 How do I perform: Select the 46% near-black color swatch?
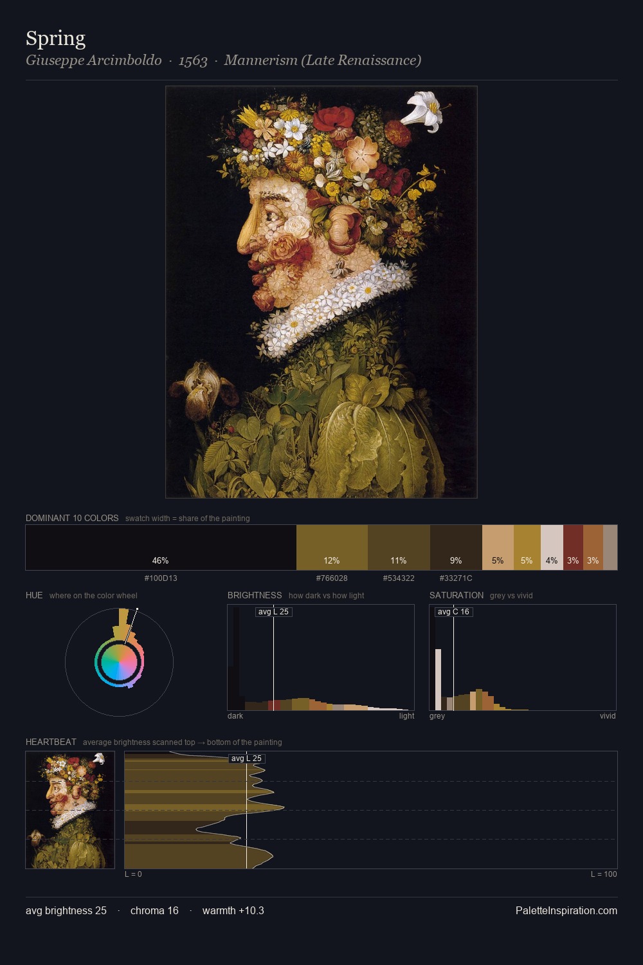[x=161, y=547]
